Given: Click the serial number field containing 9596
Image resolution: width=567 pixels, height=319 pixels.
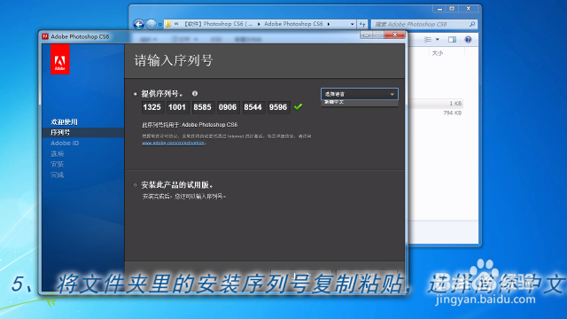Looking at the screenshot, I should tap(278, 107).
